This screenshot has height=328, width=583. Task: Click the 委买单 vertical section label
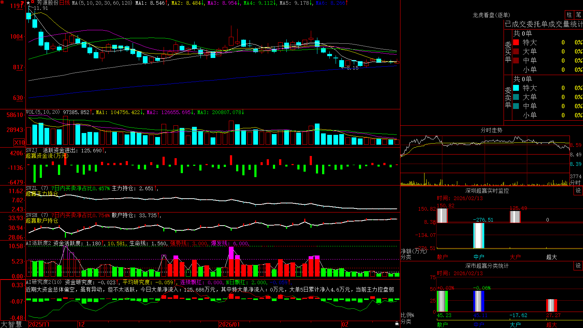tap(508, 52)
